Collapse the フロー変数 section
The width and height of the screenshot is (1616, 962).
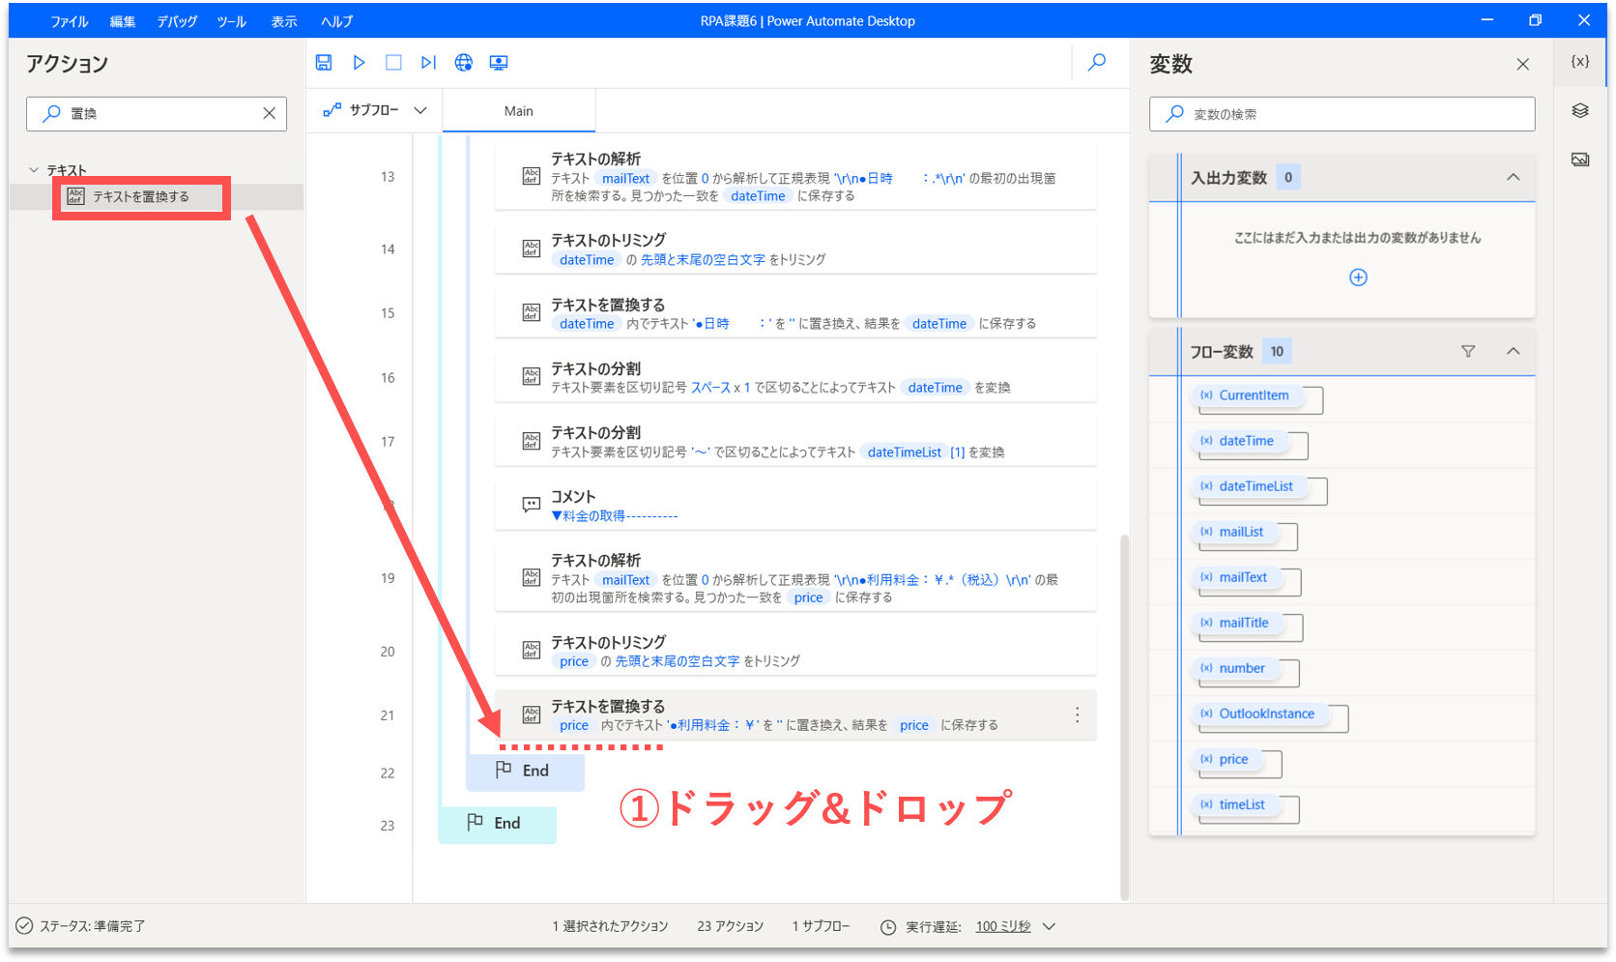(x=1513, y=352)
